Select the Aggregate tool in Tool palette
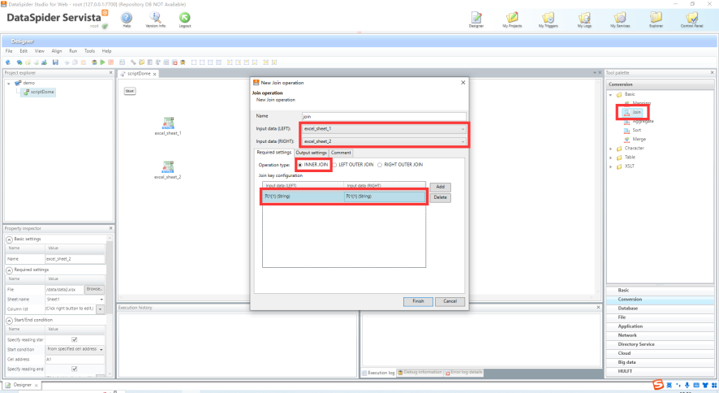Screen dimensions: 719x393 (639, 121)
